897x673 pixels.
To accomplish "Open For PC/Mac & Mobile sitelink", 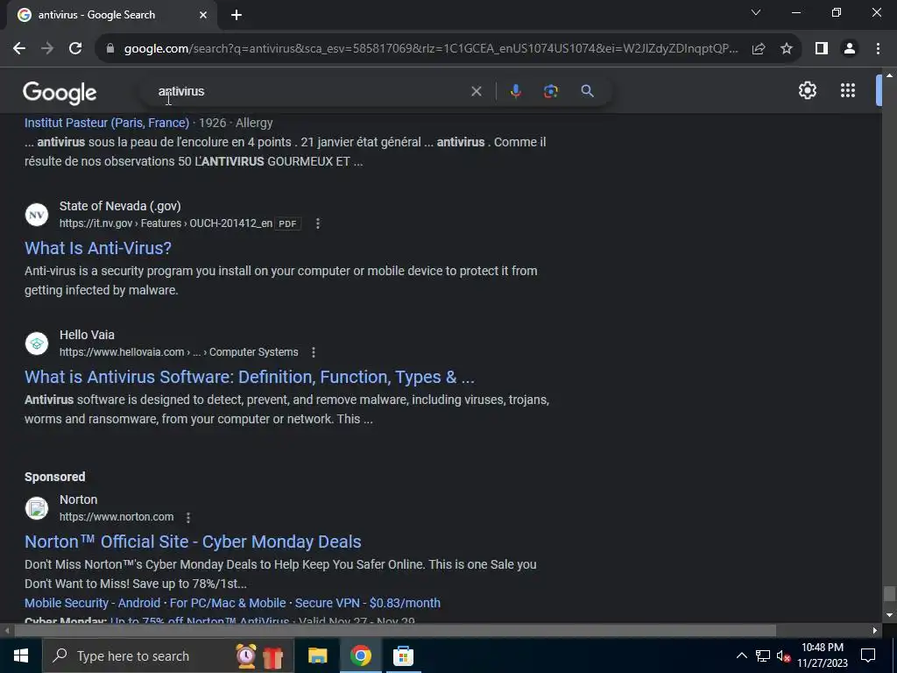I will (x=228, y=603).
